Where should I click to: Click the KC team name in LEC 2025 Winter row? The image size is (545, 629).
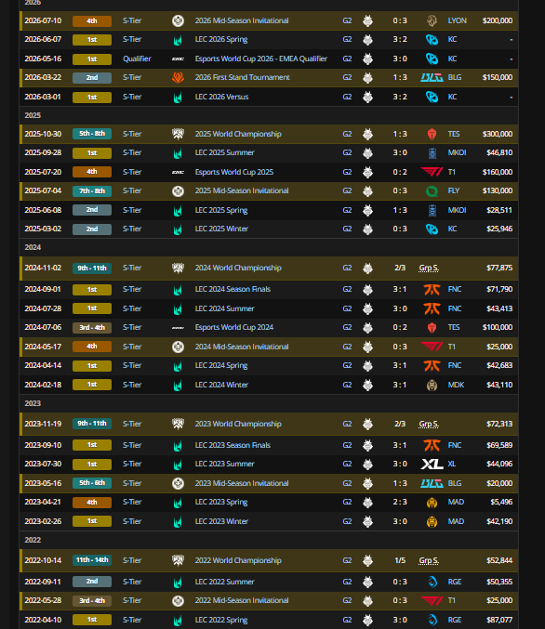452,229
